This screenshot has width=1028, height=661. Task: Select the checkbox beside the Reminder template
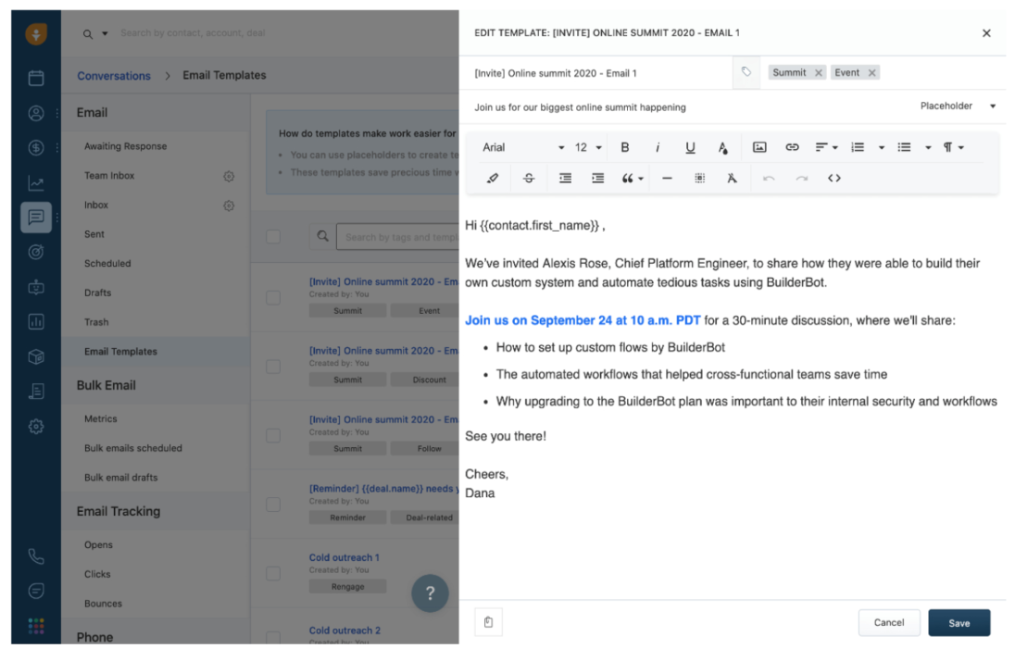[273, 505]
